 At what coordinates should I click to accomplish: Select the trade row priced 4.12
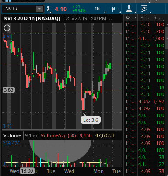pos(144,45)
